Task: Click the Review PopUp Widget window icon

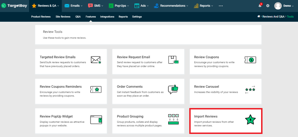Action: click(96, 119)
